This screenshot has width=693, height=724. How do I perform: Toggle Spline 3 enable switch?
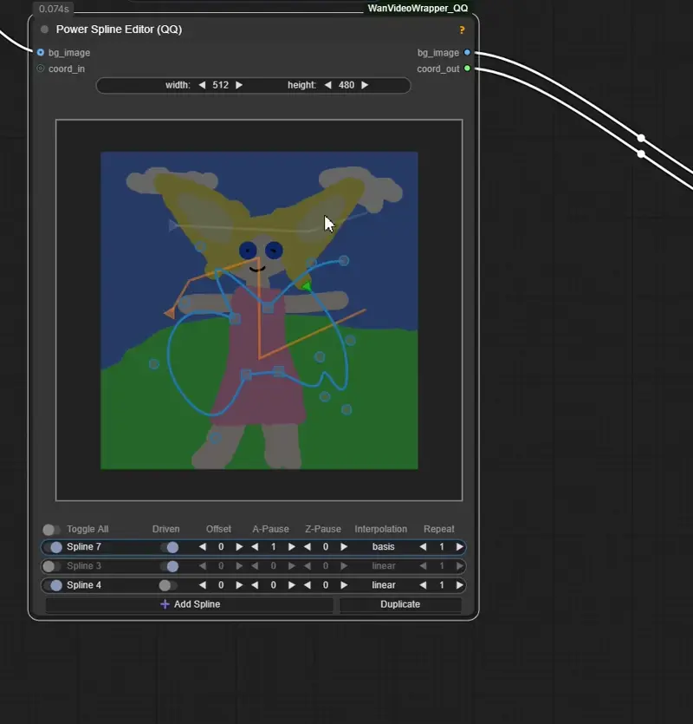[x=51, y=566]
